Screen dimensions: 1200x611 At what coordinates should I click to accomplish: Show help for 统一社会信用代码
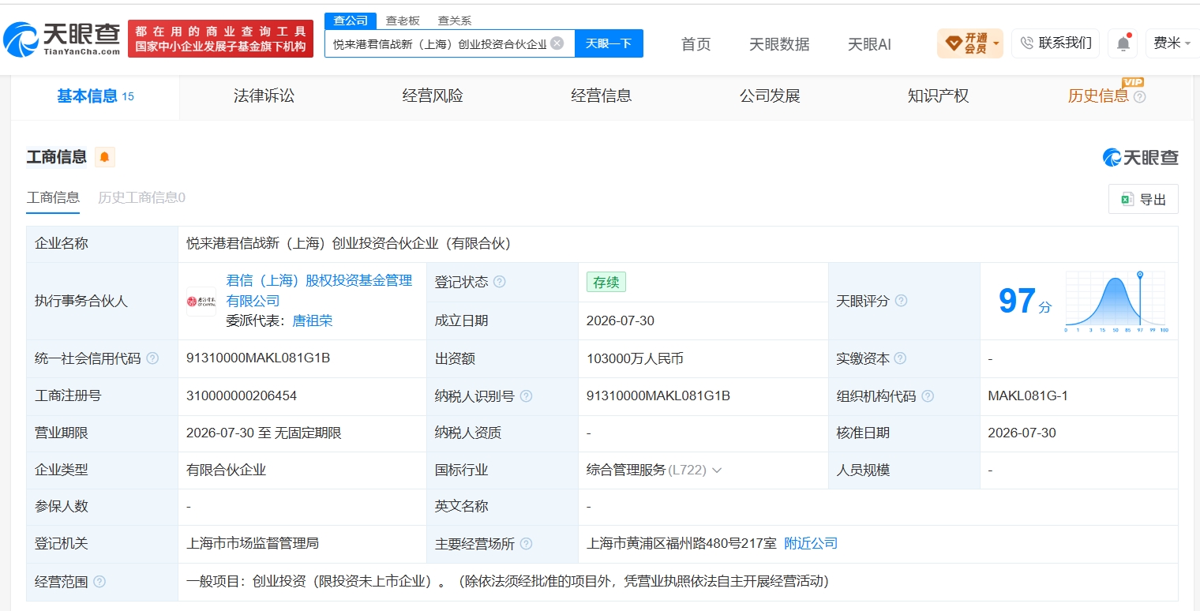[152, 358]
